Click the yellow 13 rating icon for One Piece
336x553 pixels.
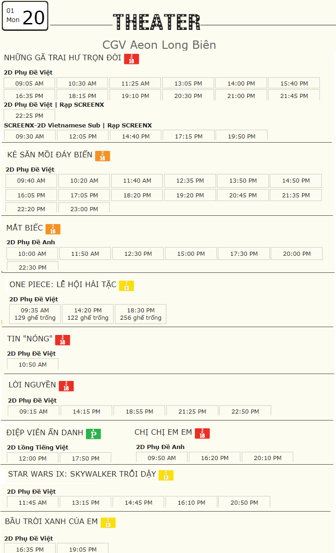126,286
